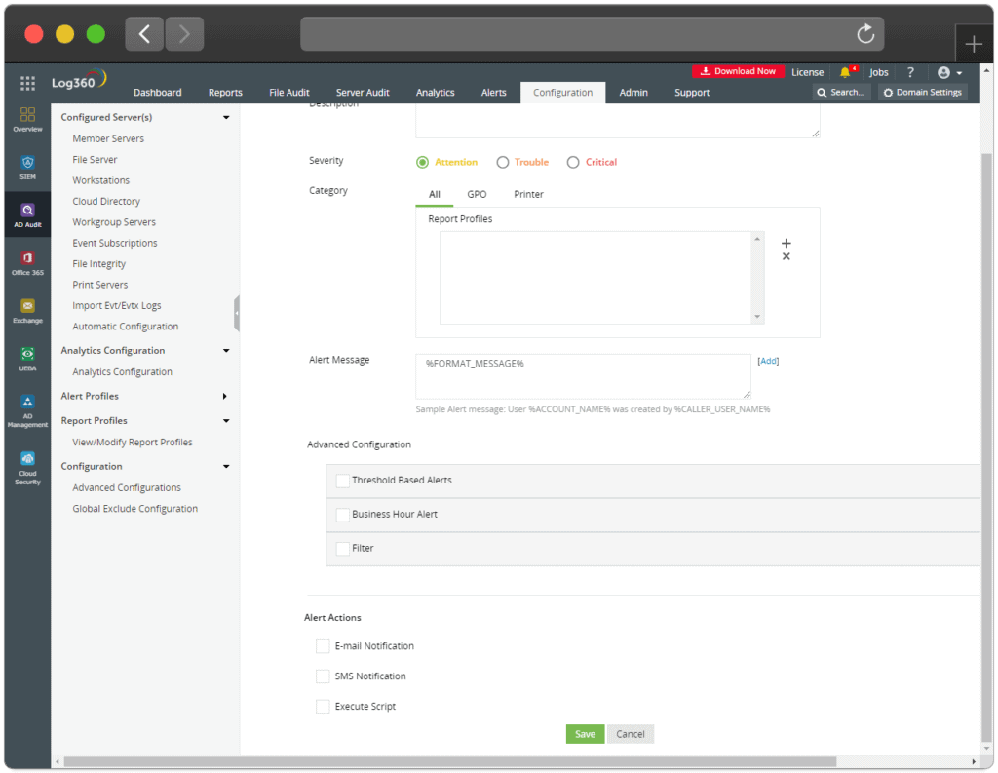Expand the Alert Profiles section arrow
Screen dimensions: 998x773
[225, 396]
